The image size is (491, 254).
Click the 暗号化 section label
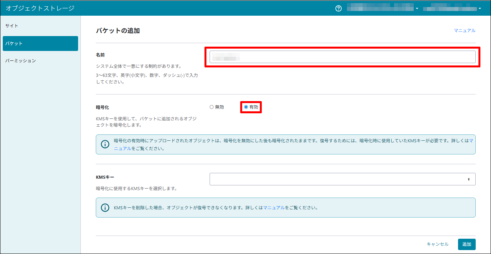pos(103,107)
